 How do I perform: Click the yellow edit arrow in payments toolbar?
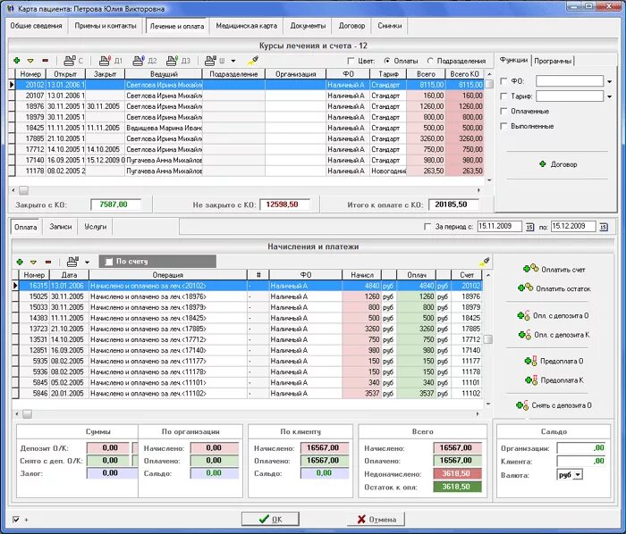(34, 263)
